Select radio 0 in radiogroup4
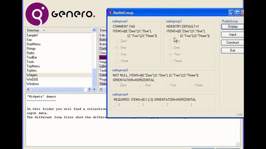 [115, 105]
